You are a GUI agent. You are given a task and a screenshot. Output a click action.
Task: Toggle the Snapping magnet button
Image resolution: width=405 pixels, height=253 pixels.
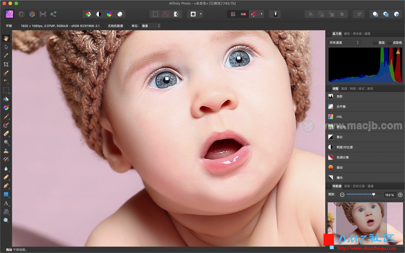[254, 14]
